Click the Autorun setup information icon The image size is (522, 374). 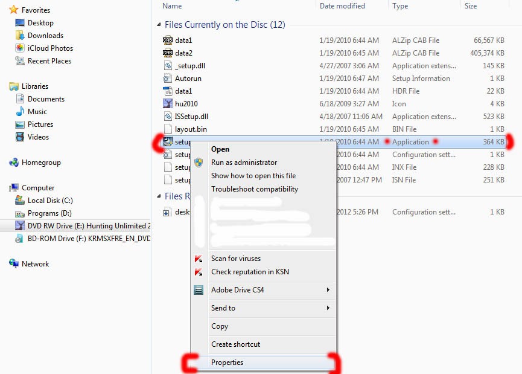(169, 78)
